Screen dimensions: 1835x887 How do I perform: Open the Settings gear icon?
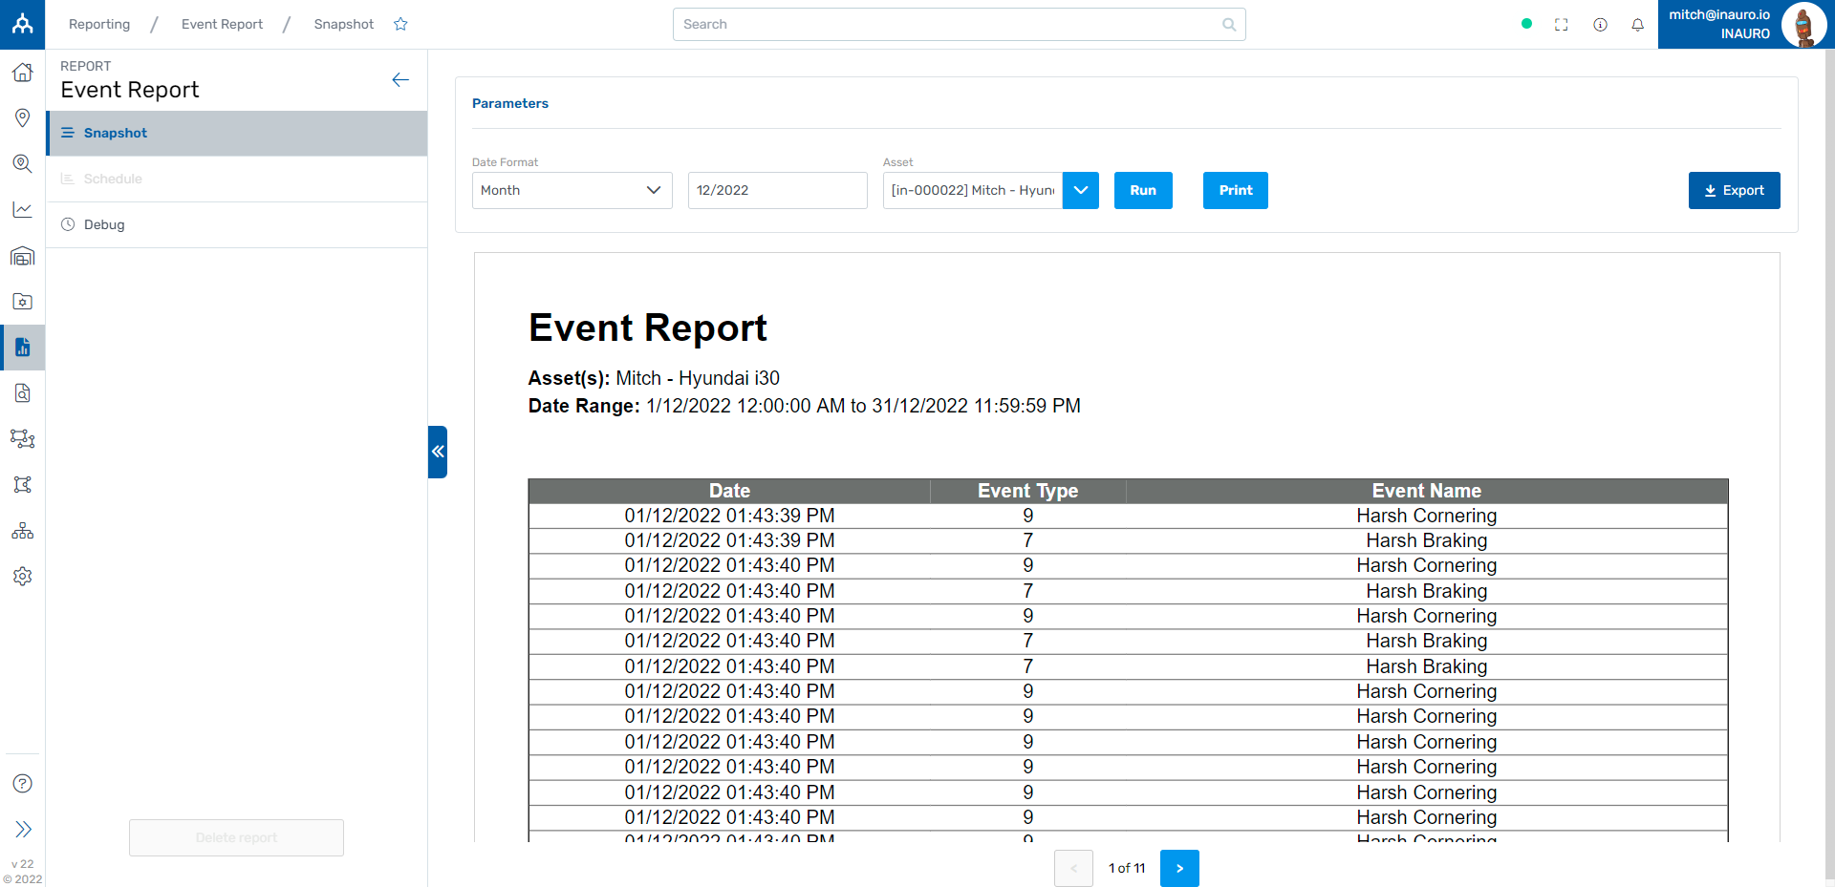pyautogui.click(x=22, y=577)
